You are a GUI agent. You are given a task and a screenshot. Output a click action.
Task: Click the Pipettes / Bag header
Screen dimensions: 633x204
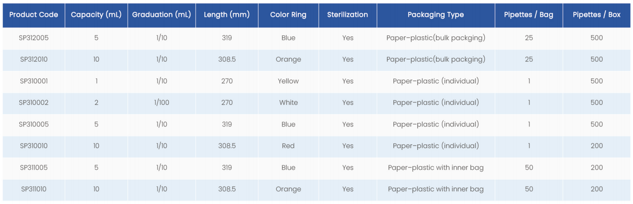tap(529, 15)
